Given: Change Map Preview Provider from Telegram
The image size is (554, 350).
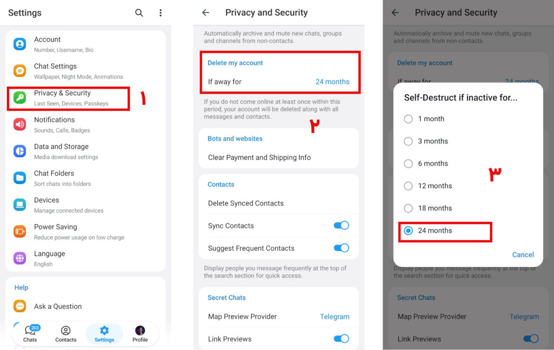Looking at the screenshot, I should (x=334, y=316).
